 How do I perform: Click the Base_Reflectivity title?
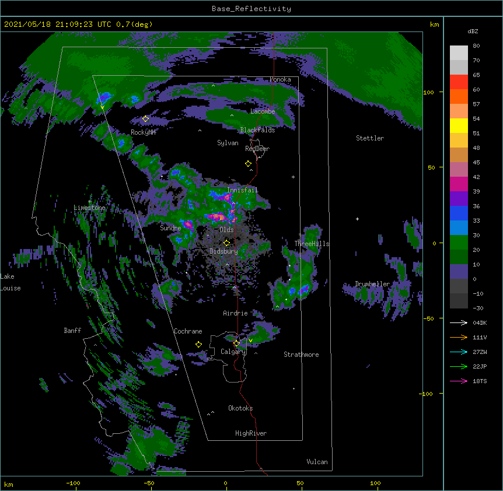pos(252,9)
